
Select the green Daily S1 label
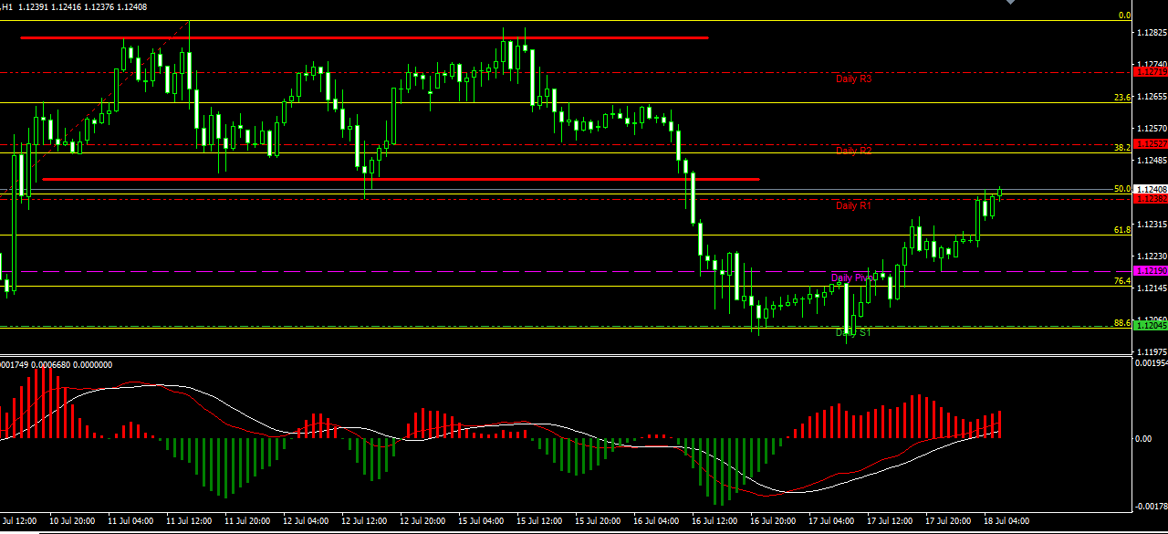(853, 332)
